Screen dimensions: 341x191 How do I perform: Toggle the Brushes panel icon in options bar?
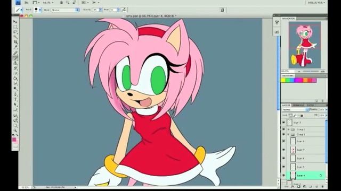[x=222, y=10]
